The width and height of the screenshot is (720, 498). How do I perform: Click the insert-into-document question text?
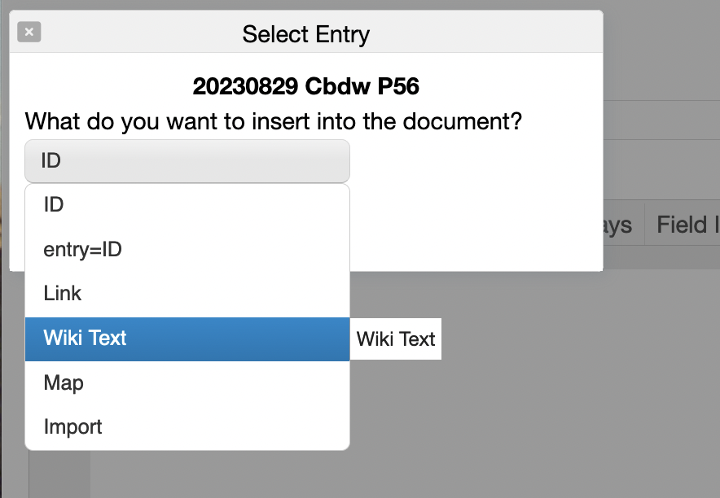tap(274, 122)
